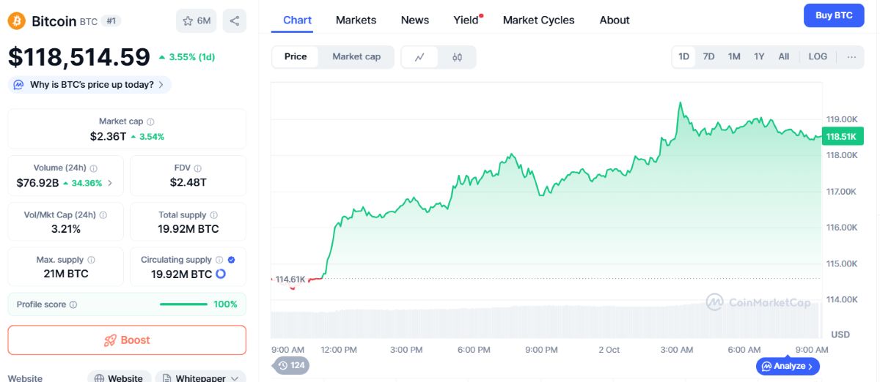Open the Chart tab

pos(297,20)
